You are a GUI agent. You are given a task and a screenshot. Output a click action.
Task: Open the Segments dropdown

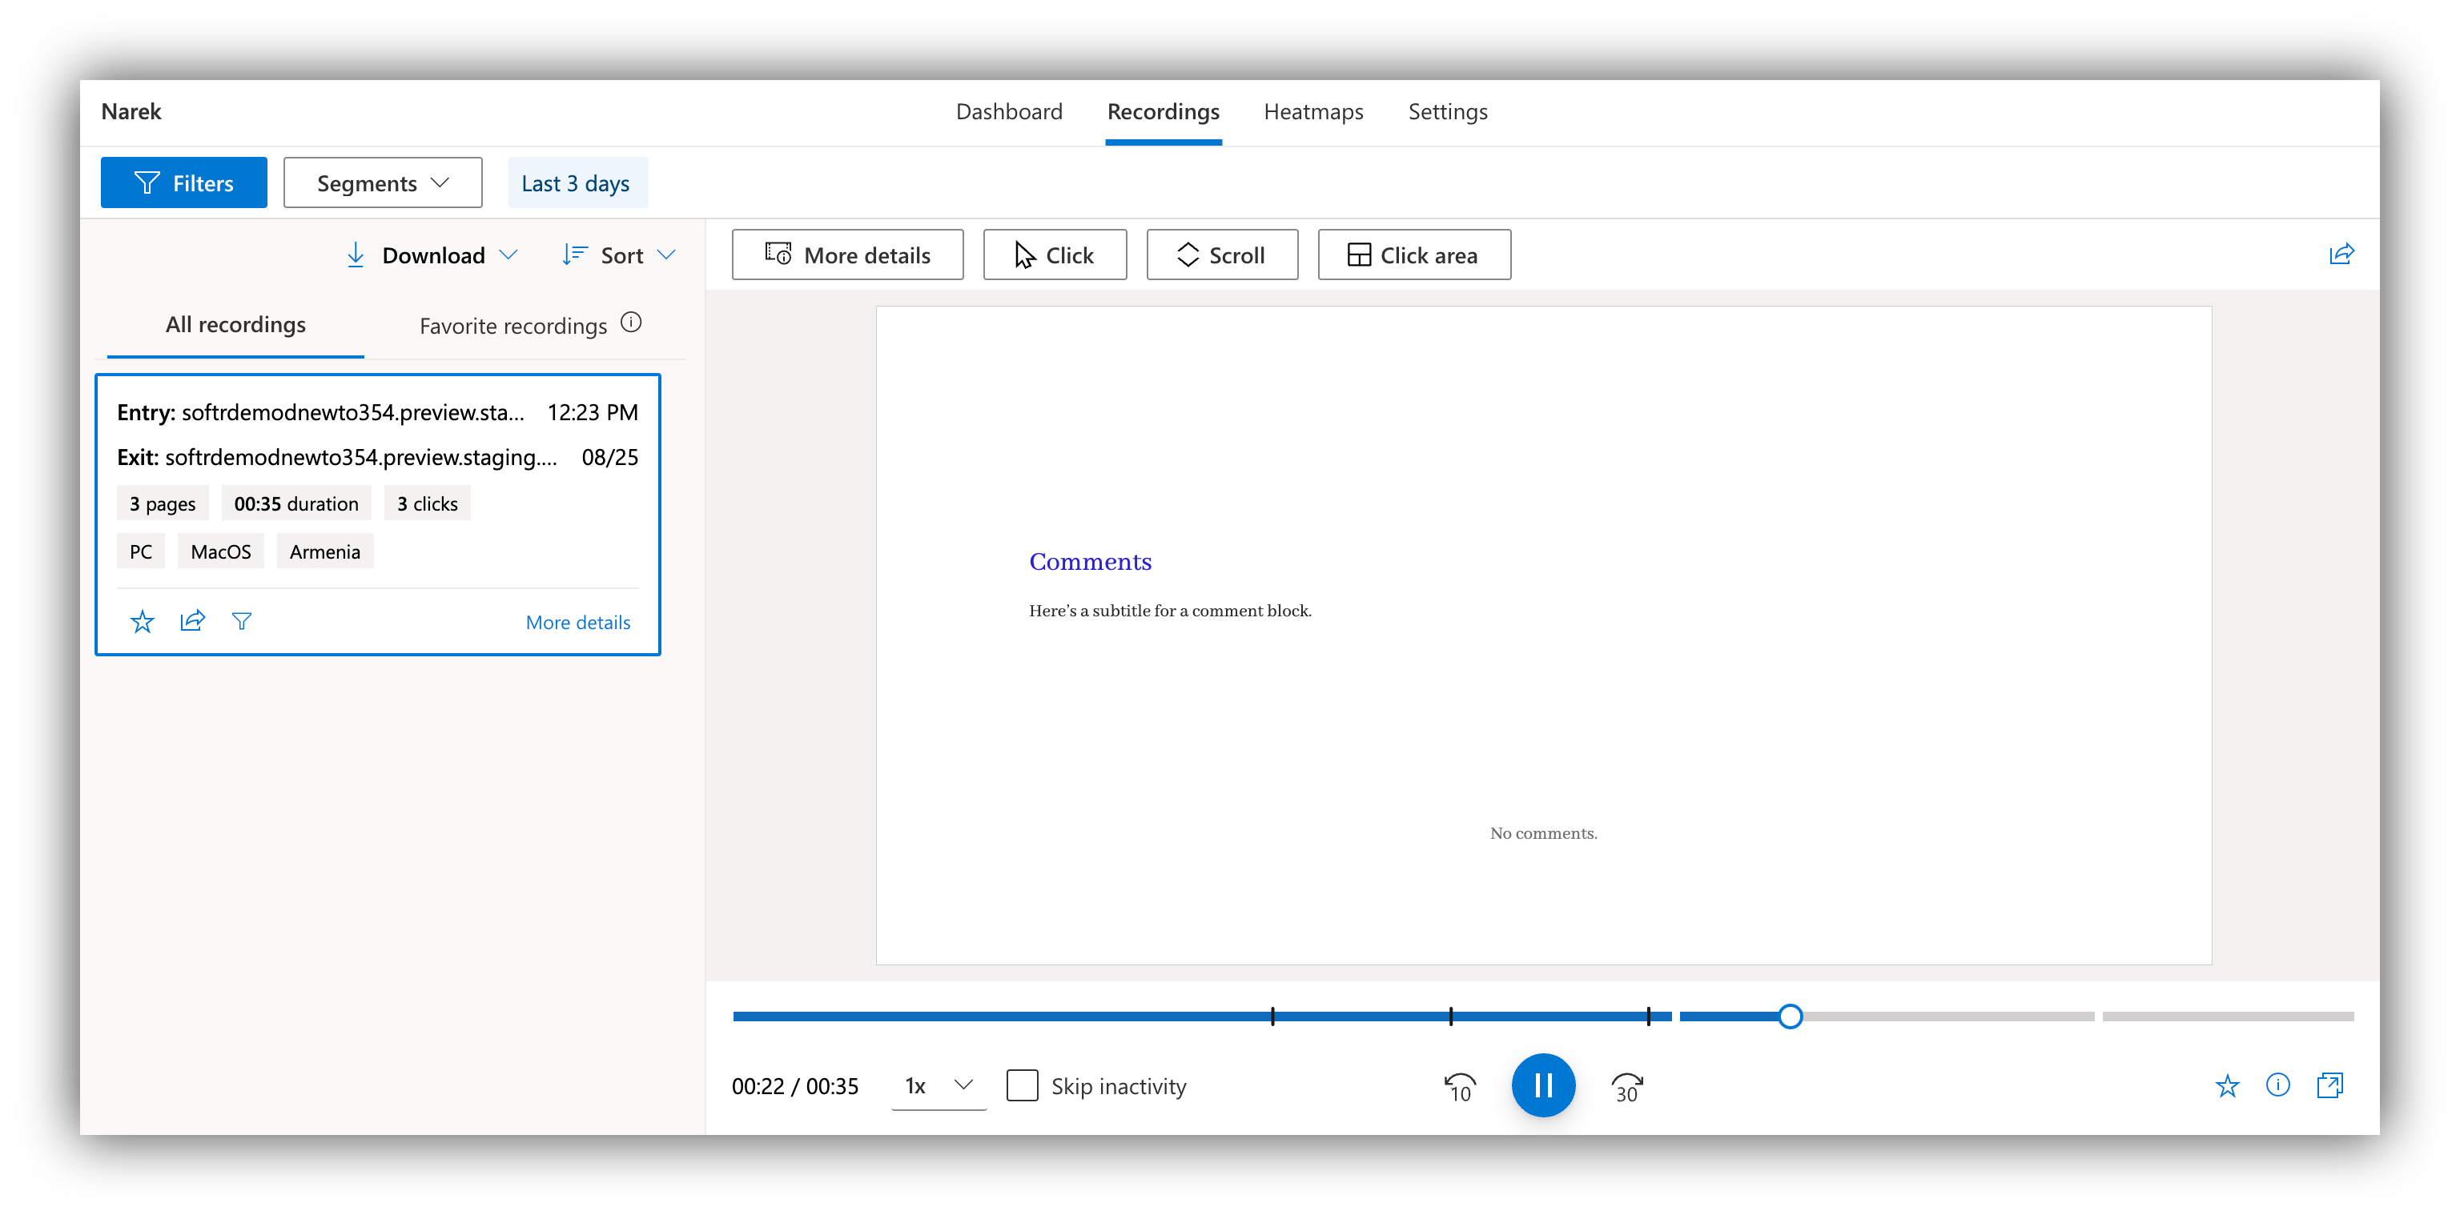pos(382,182)
